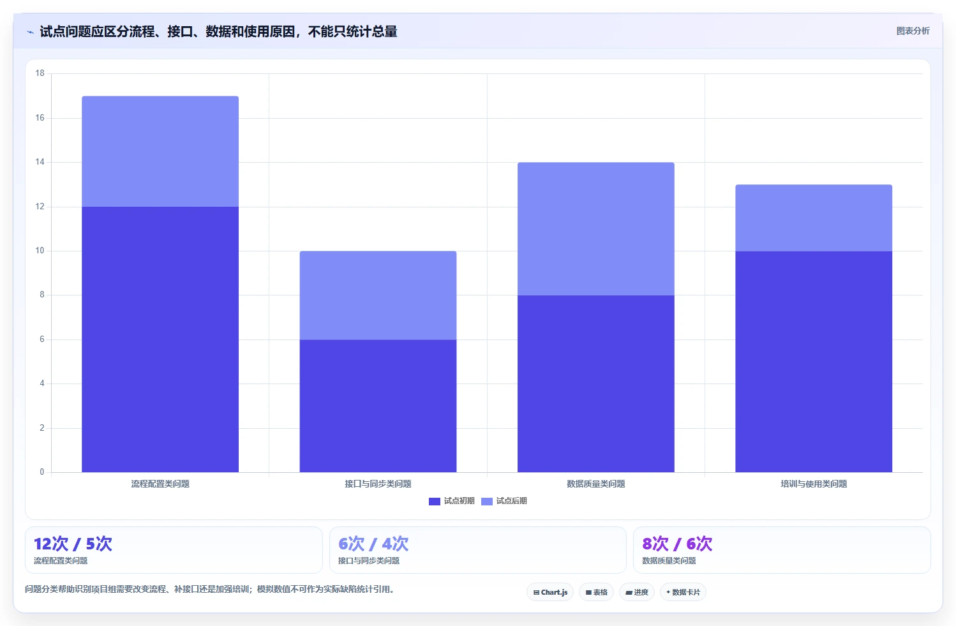
Task: Open the 12次 / 5次 data card
Action: tap(174, 550)
